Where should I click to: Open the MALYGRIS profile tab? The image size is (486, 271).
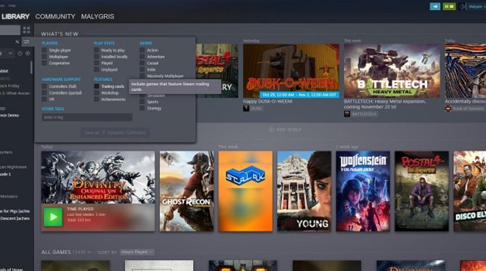click(98, 16)
